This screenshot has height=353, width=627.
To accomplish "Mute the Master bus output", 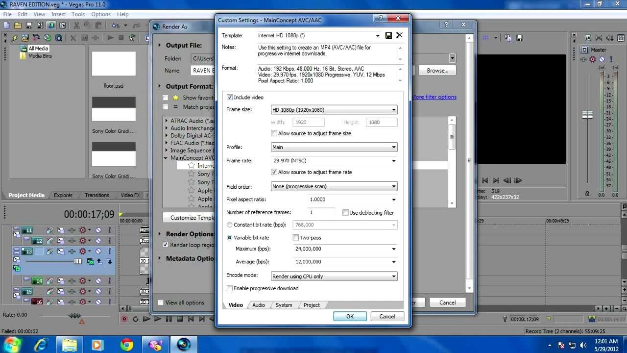I will [x=602, y=59].
